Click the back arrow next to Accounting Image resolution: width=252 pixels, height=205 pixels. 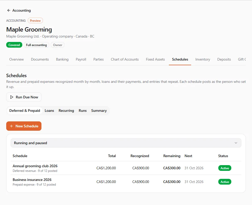click(x=9, y=10)
